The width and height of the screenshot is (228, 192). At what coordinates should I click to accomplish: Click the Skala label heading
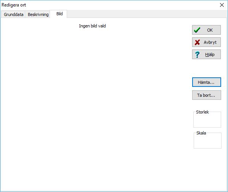pyautogui.click(x=201, y=133)
